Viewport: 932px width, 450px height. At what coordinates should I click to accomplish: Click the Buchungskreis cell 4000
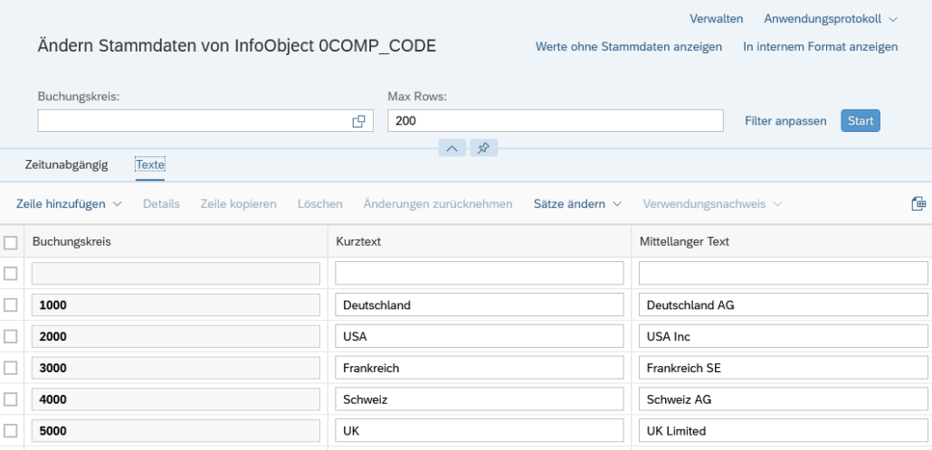click(x=176, y=399)
